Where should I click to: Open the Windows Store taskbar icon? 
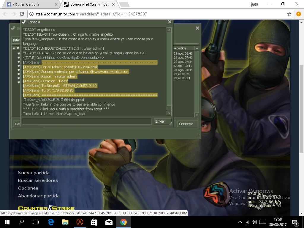pos(94,222)
